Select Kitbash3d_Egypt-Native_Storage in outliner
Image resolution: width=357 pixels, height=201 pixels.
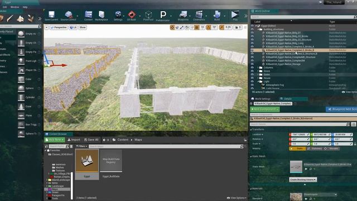tap(283, 64)
